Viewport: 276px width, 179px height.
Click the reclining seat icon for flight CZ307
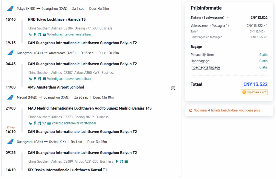coord(30,79)
